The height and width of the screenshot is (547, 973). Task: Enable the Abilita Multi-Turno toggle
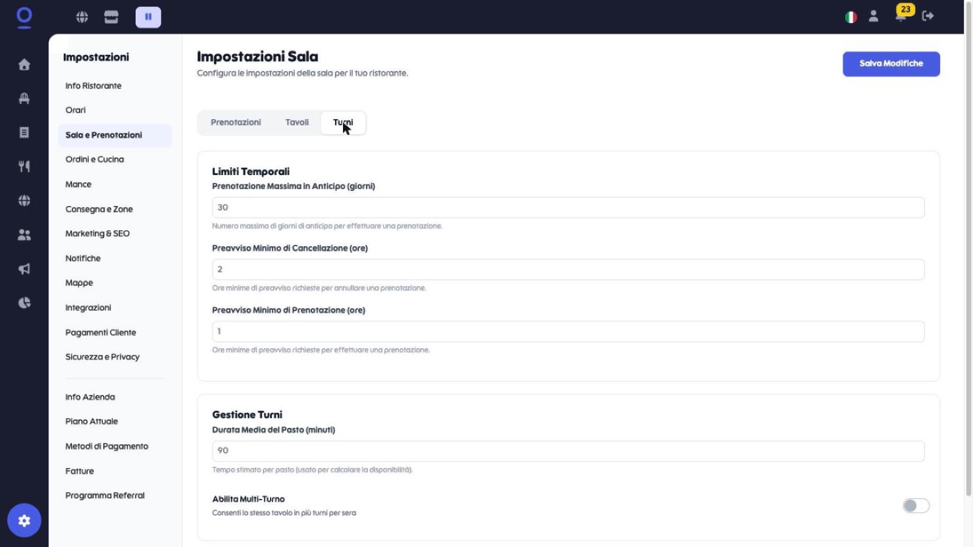[916, 506]
